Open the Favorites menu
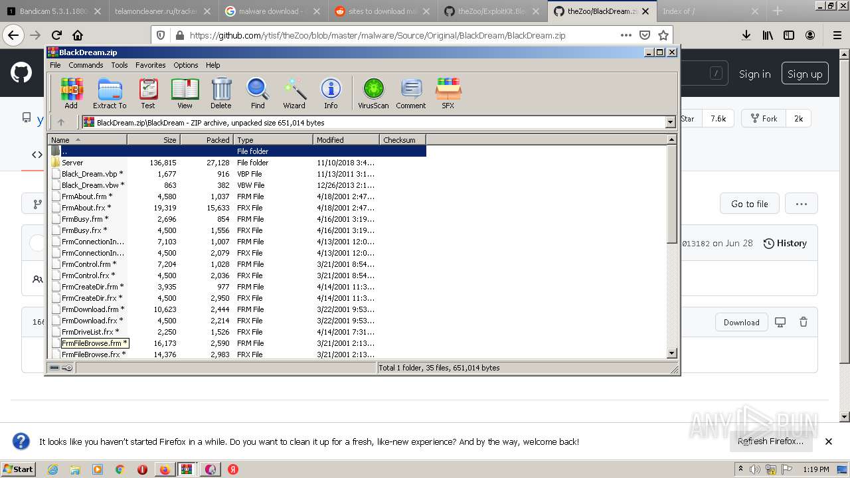This screenshot has height=478, width=850. click(151, 65)
